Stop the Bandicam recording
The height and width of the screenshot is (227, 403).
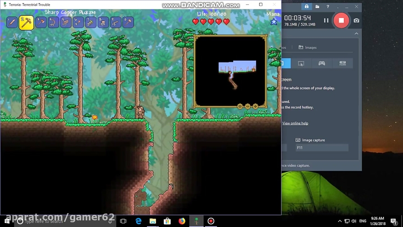pyautogui.click(x=341, y=20)
